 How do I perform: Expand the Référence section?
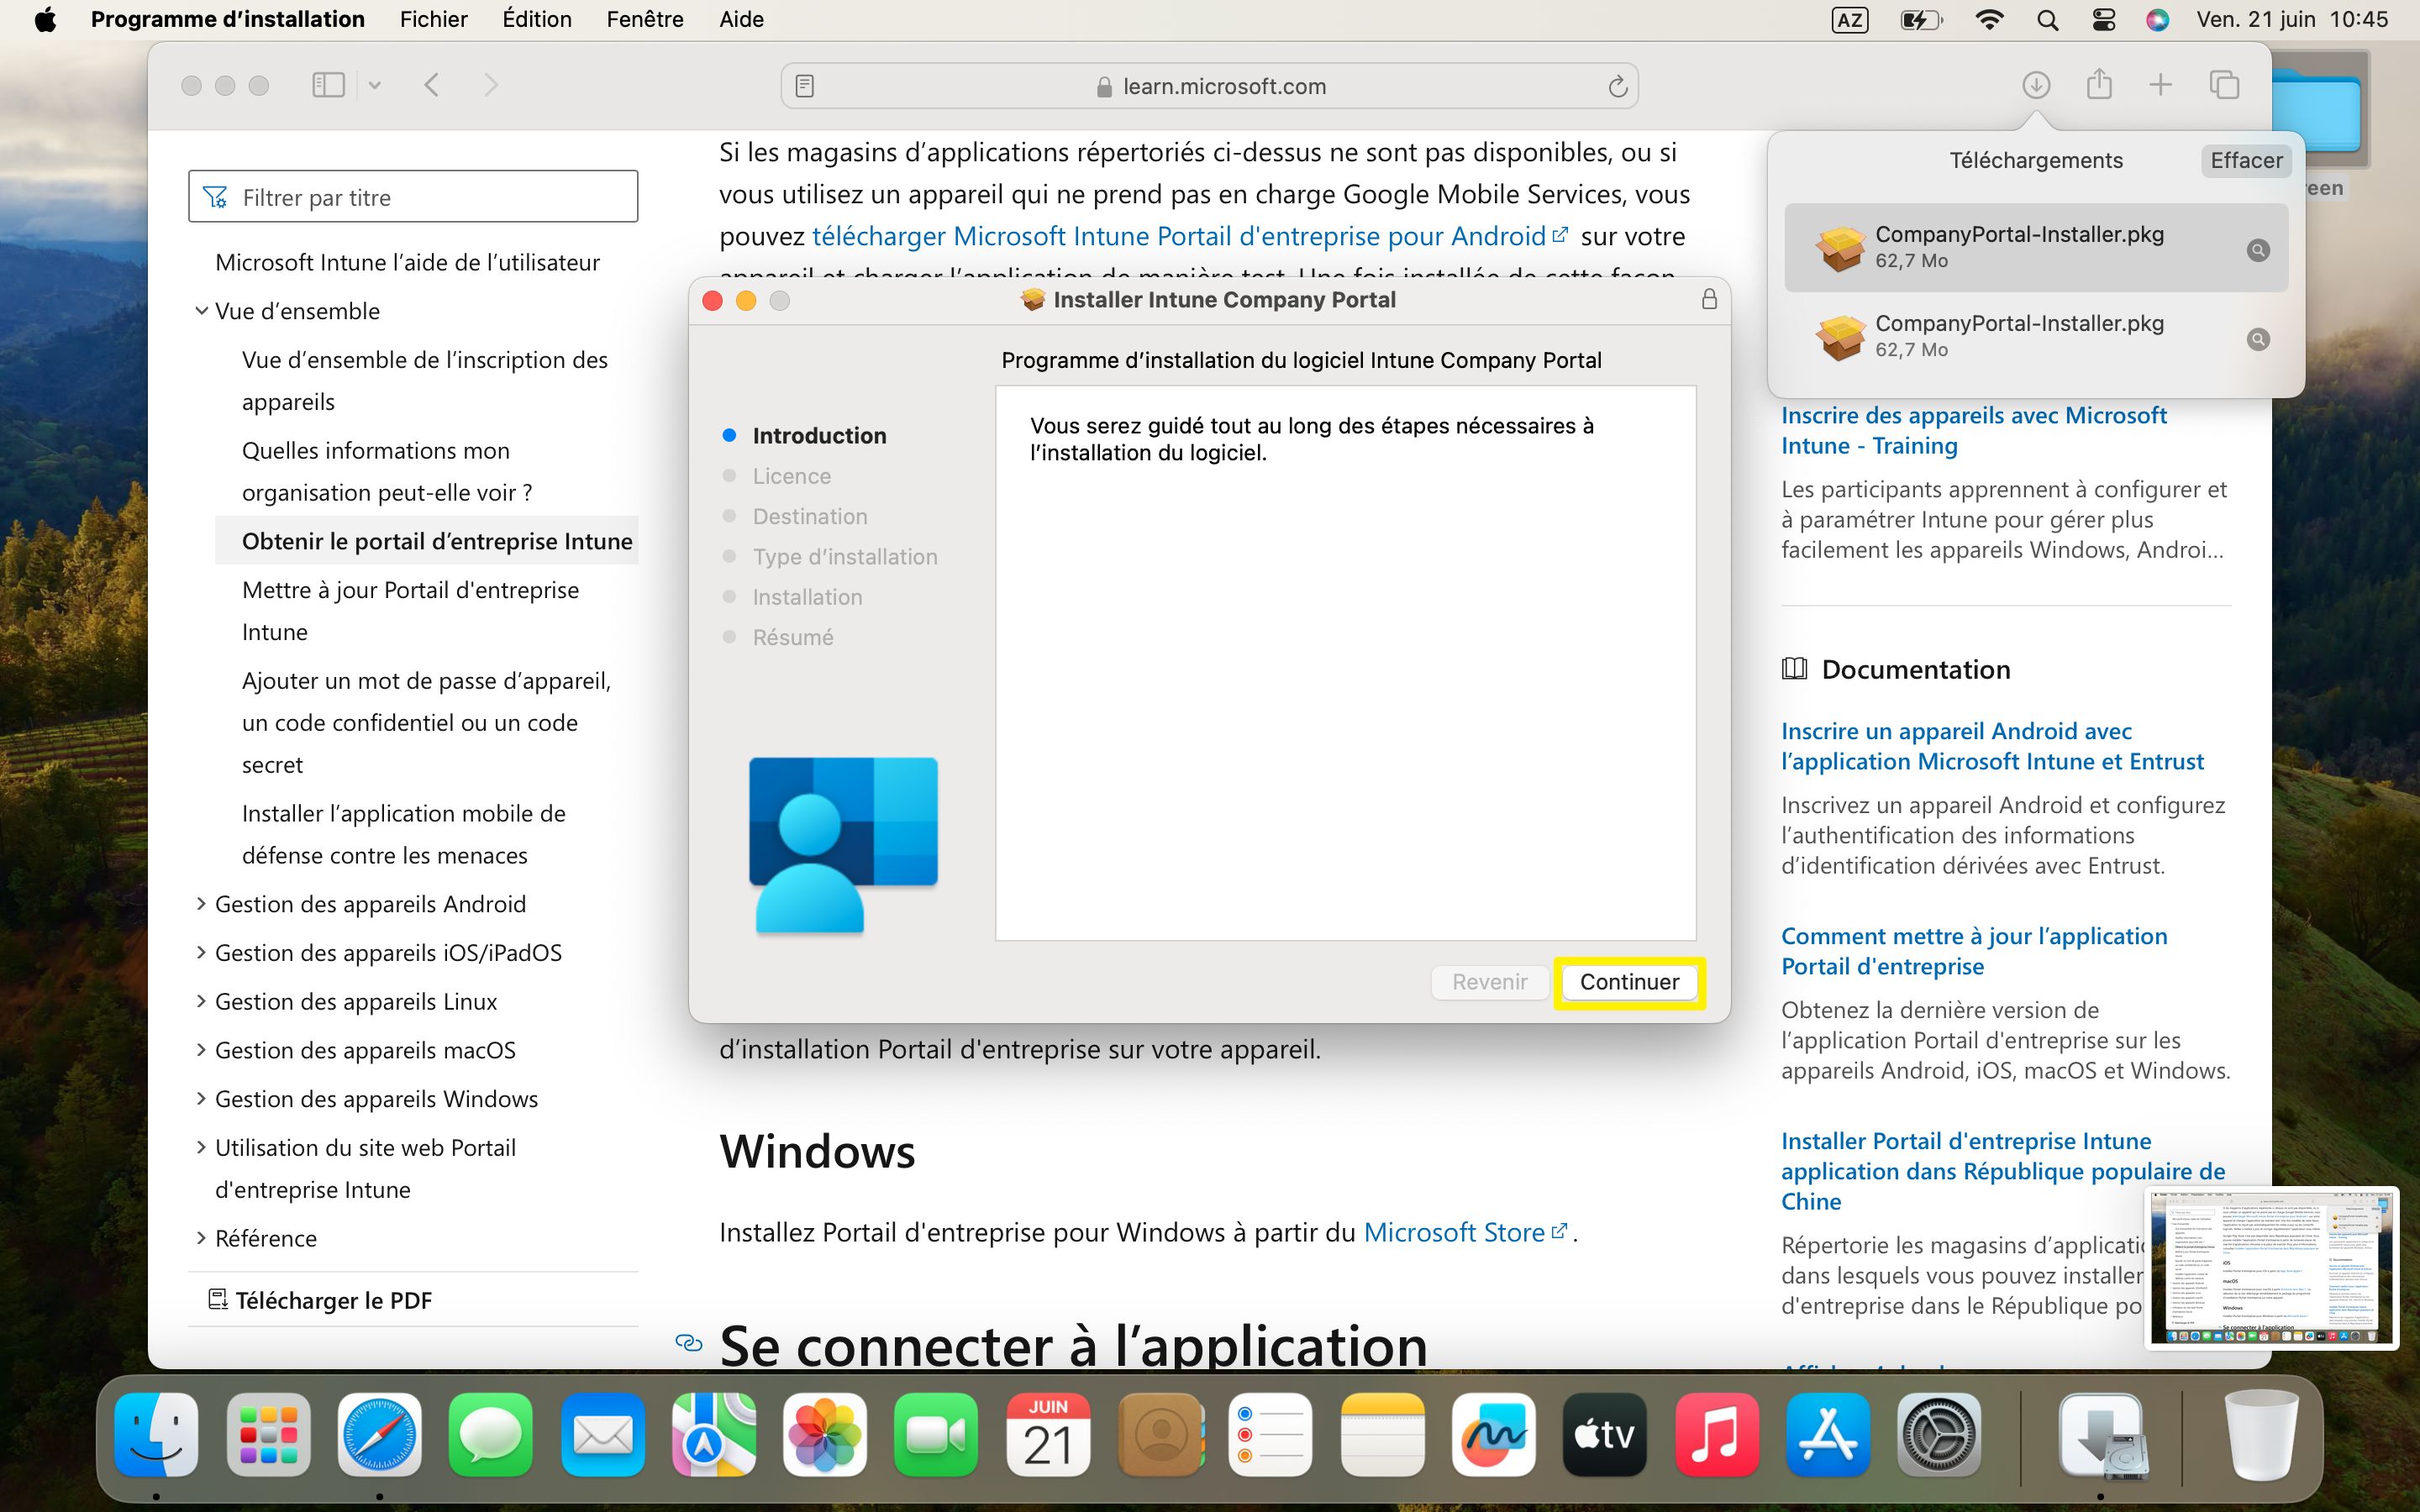[x=201, y=1238]
